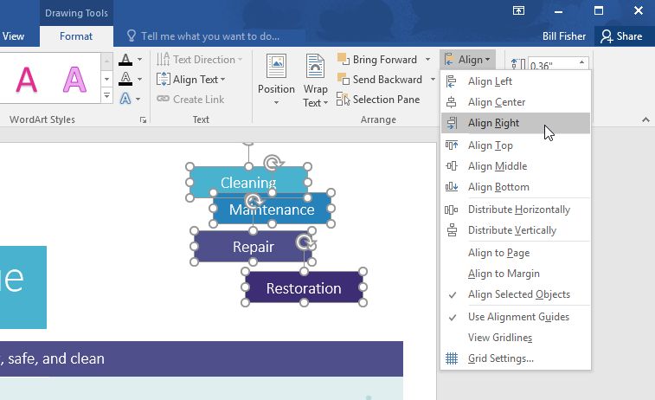Click the Distribute Vertically icon
This screenshot has width=655, height=400.
452,230
